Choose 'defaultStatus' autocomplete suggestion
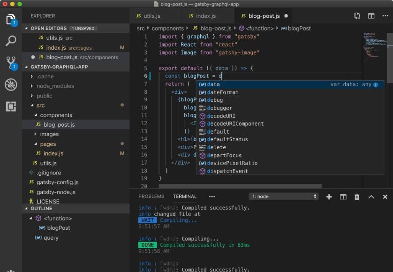The width and height of the screenshot is (393, 272). (x=290, y=140)
